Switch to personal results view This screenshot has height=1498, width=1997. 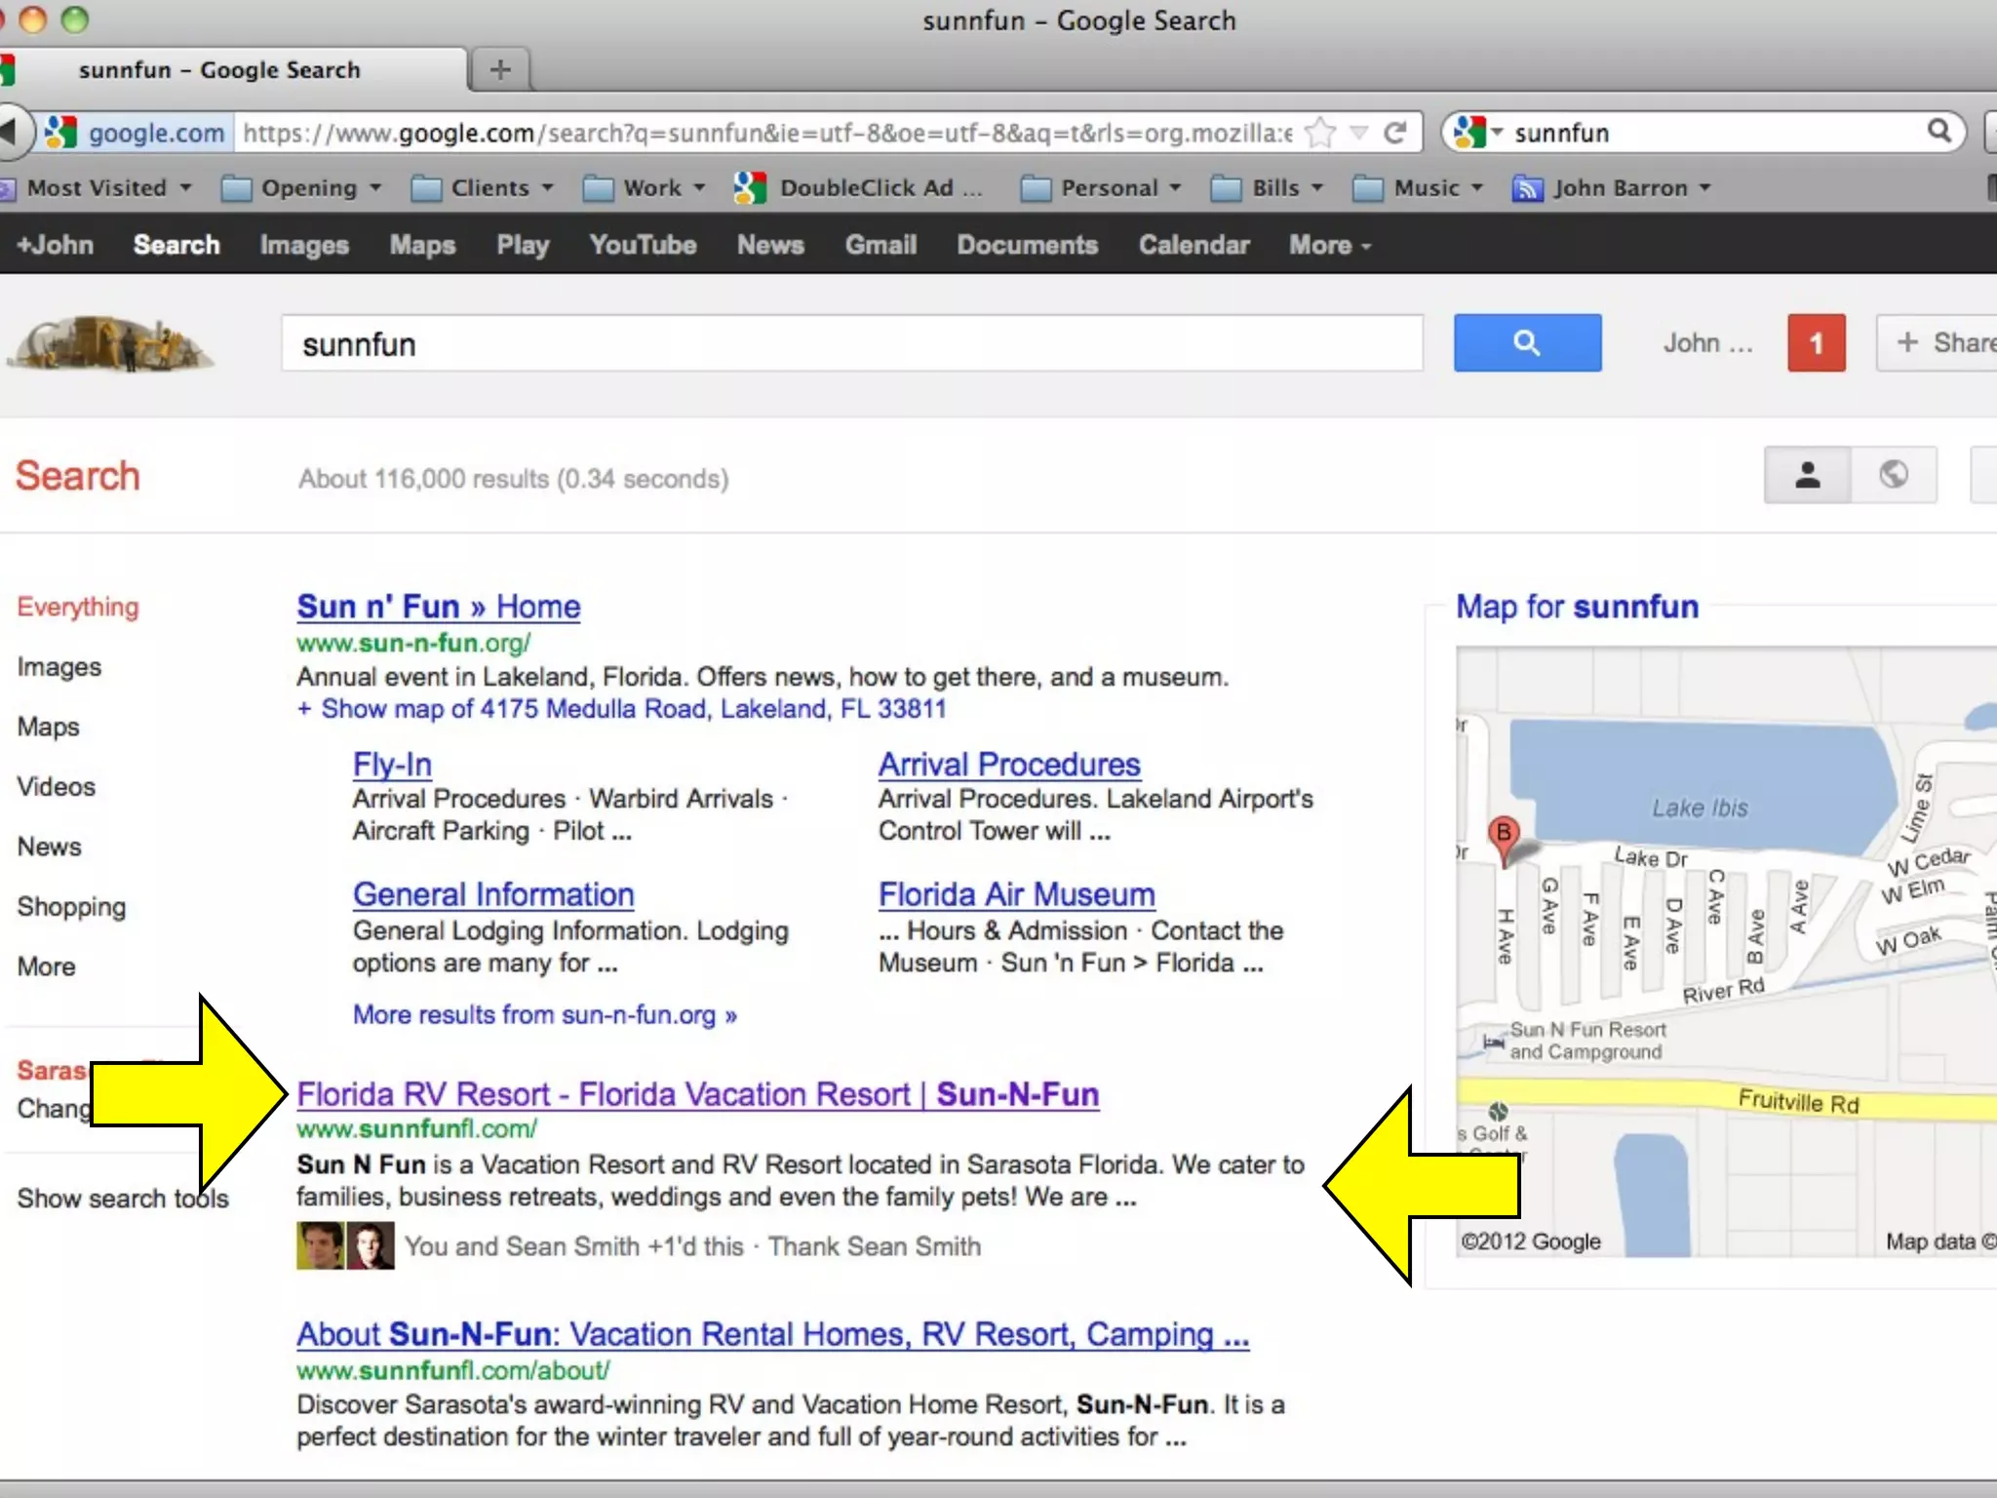[x=1807, y=476]
